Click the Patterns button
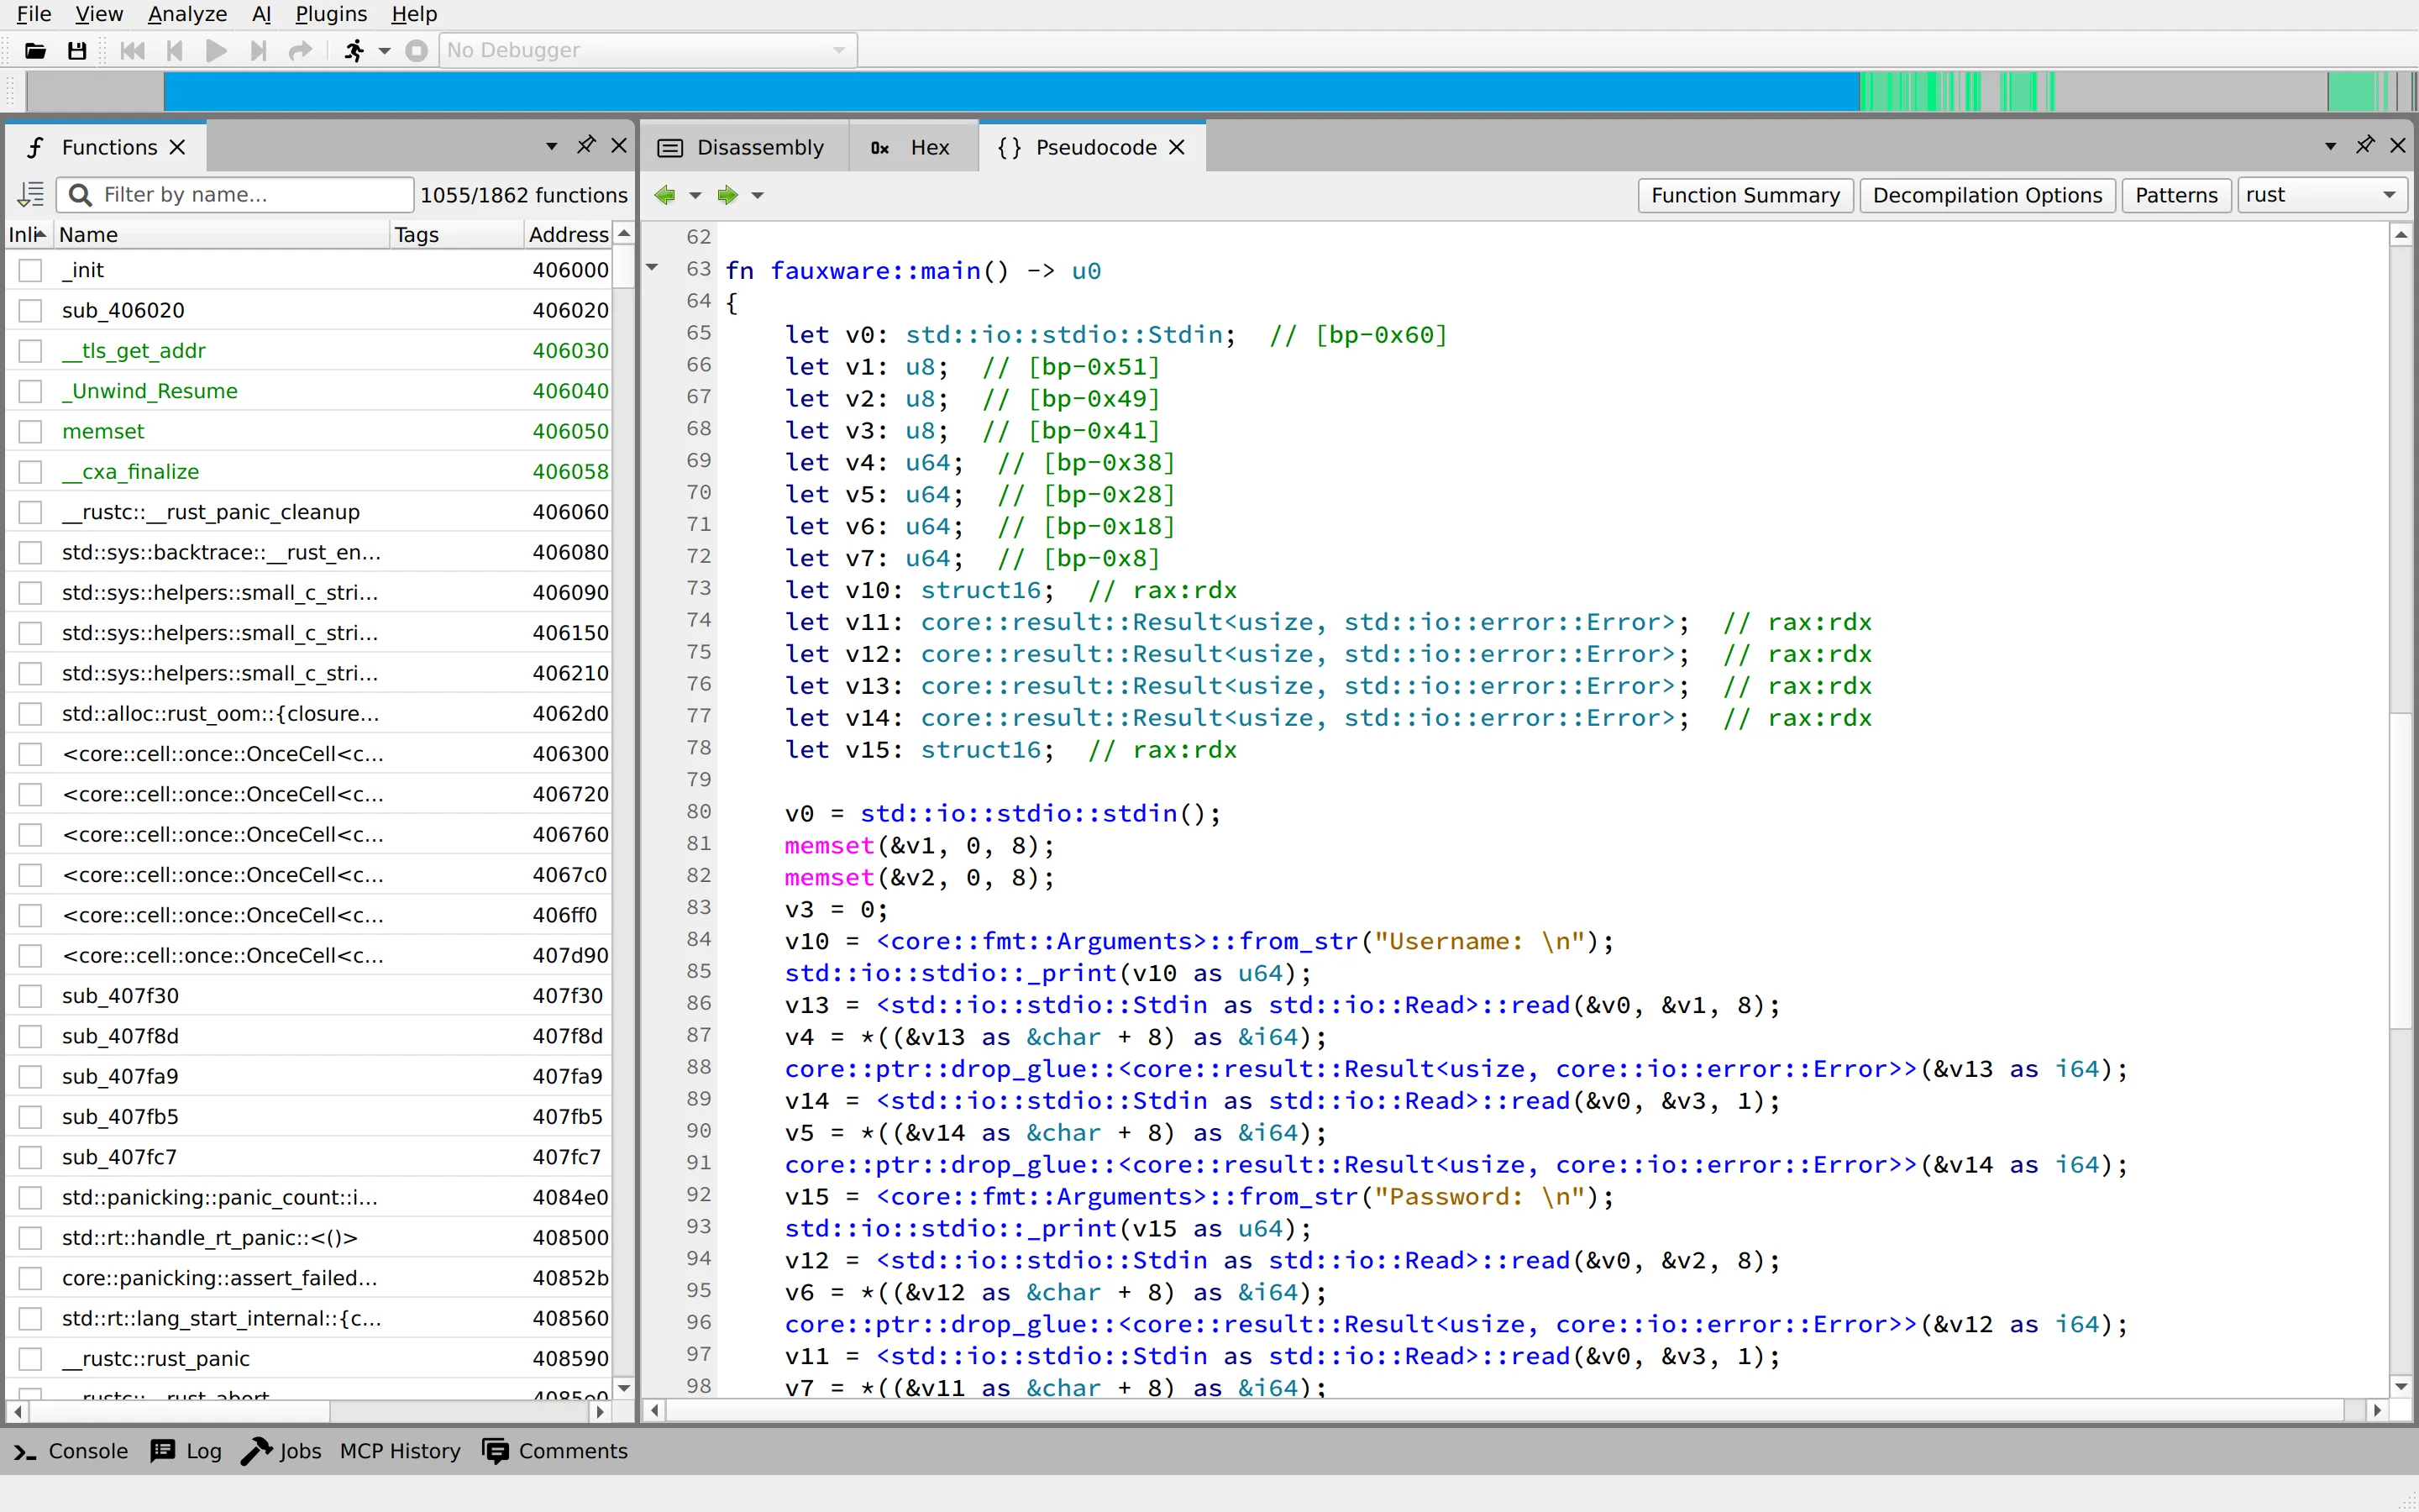 tap(2176, 195)
